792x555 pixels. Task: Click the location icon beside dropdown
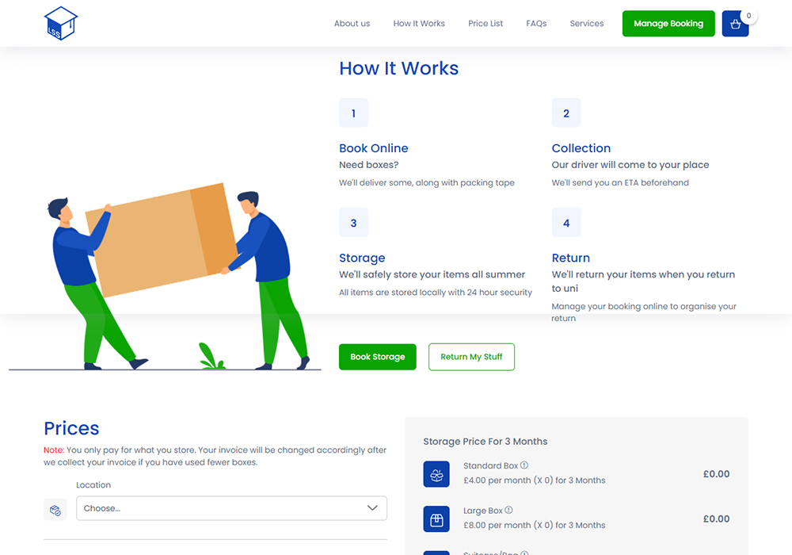coord(55,510)
